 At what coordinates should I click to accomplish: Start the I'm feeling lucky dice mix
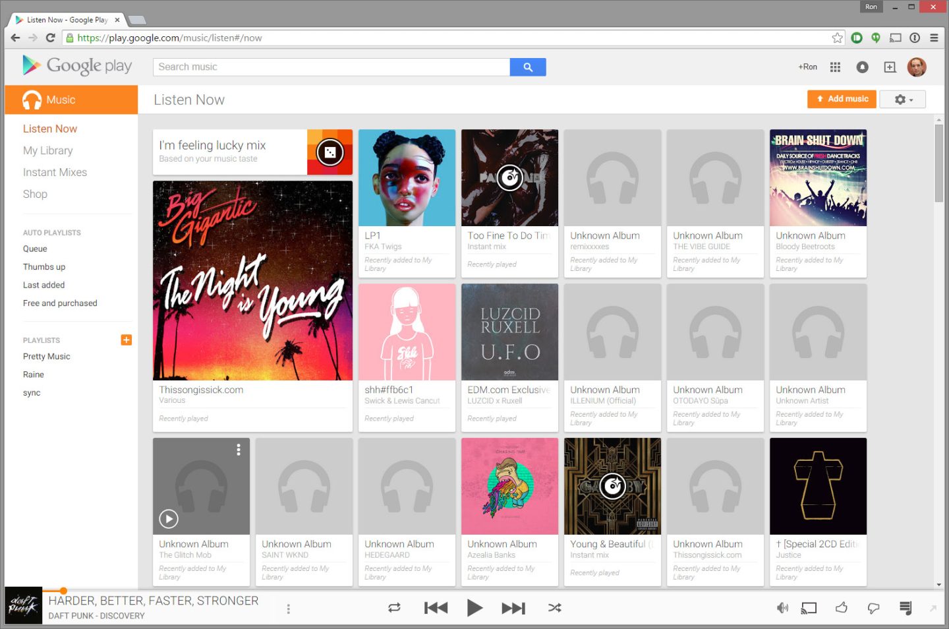(330, 152)
